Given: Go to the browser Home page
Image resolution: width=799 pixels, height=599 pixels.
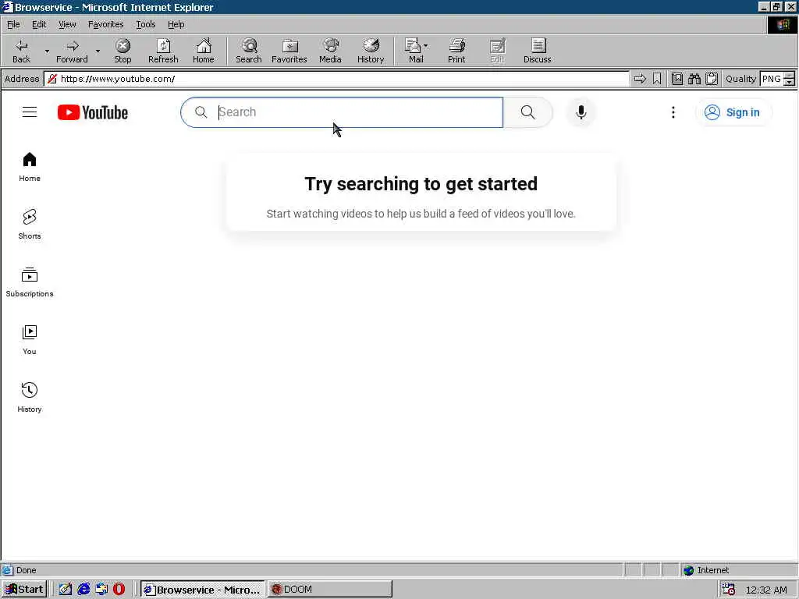Looking at the screenshot, I should (x=204, y=51).
